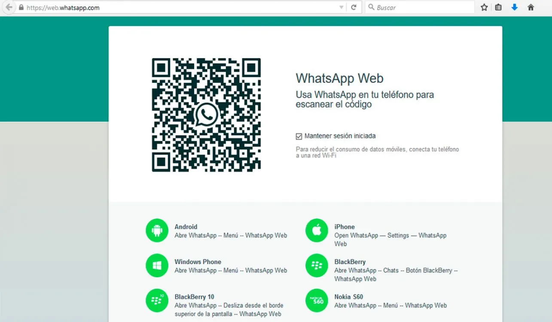Click the padlock site security icon
This screenshot has width=552, height=322.
(x=21, y=7)
